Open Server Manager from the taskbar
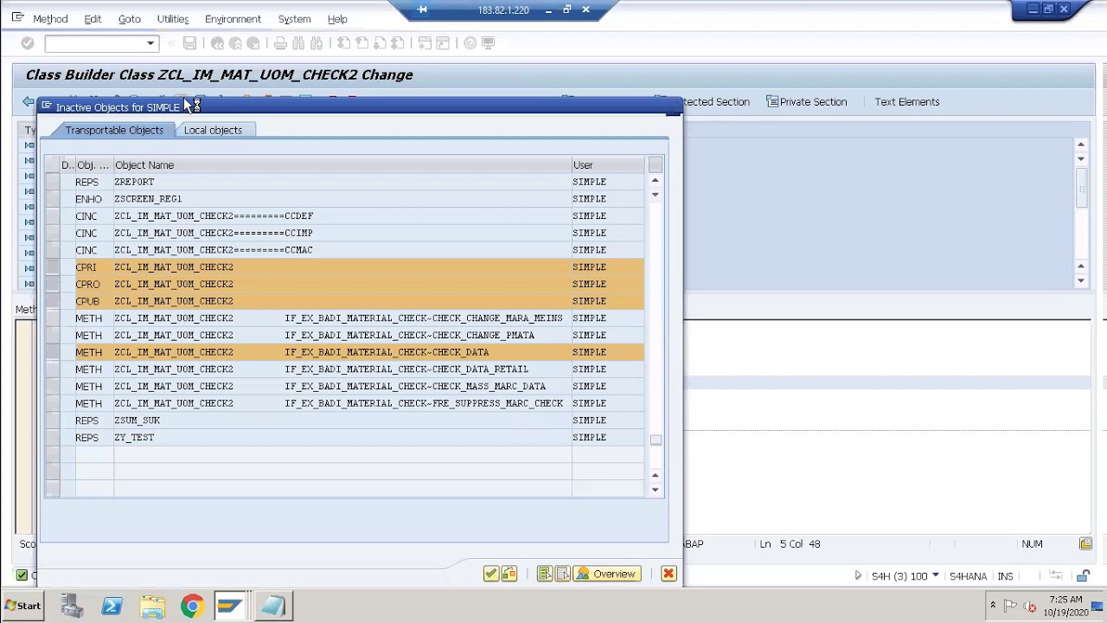This screenshot has height=623, width=1107. pos(72,606)
